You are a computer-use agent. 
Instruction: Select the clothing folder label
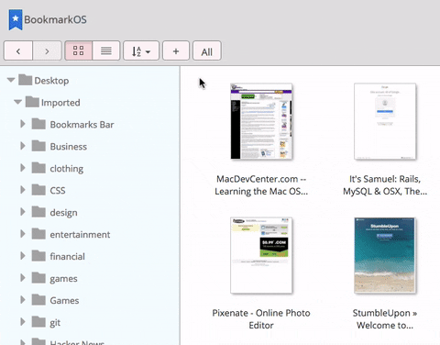(67, 169)
